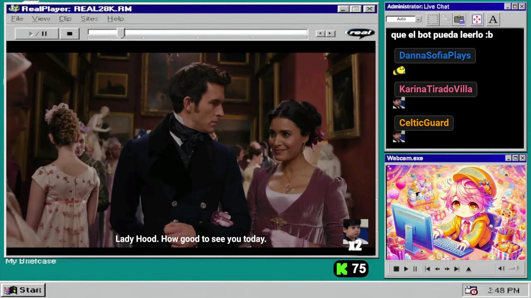
Task: Click the copy pages icon in Live Chat
Action: click(446, 19)
